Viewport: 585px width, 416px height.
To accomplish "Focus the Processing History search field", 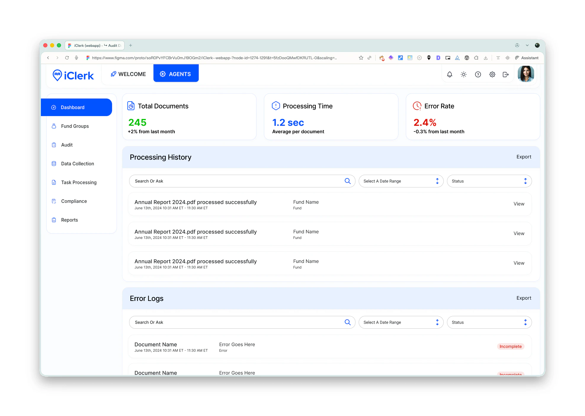I will [x=242, y=181].
